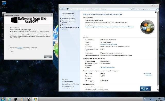
Task: Launch Internet Explorer from the taskbar
Action: click(x=9, y=99)
